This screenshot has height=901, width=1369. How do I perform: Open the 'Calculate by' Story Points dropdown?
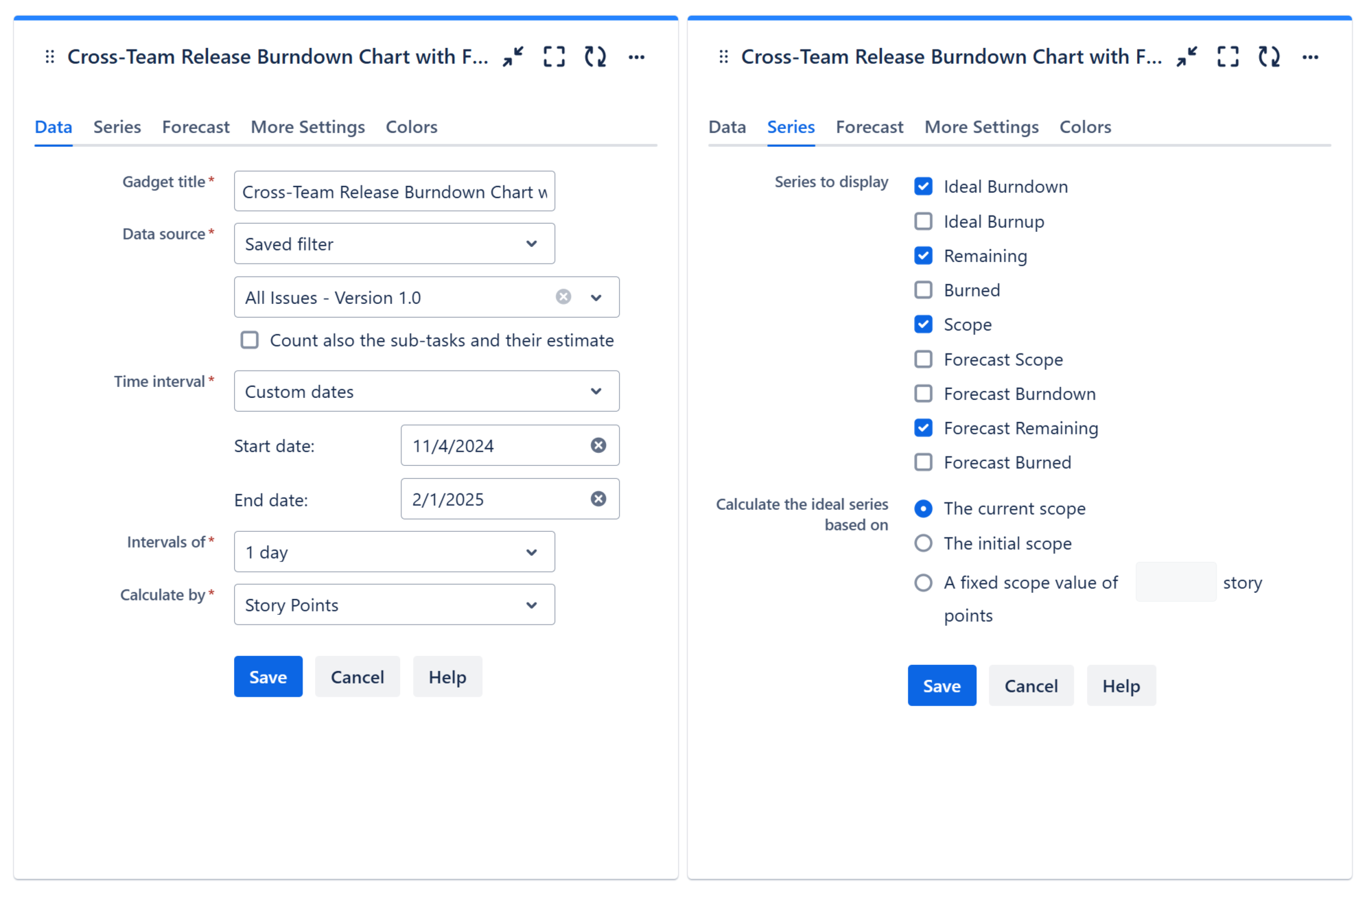click(394, 605)
